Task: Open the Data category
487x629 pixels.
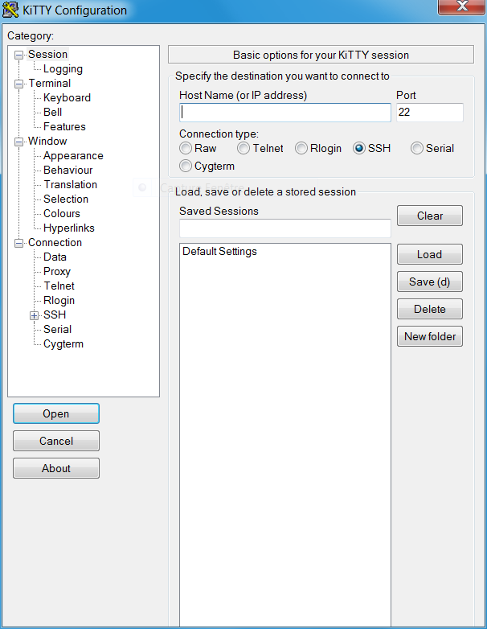Action: [55, 257]
